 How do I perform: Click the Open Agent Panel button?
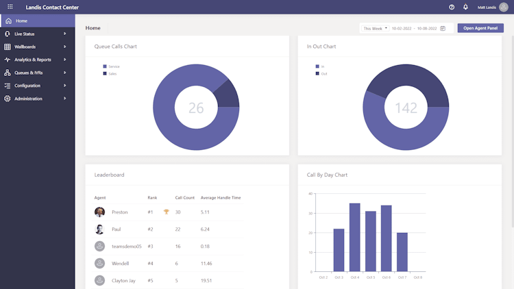click(480, 28)
